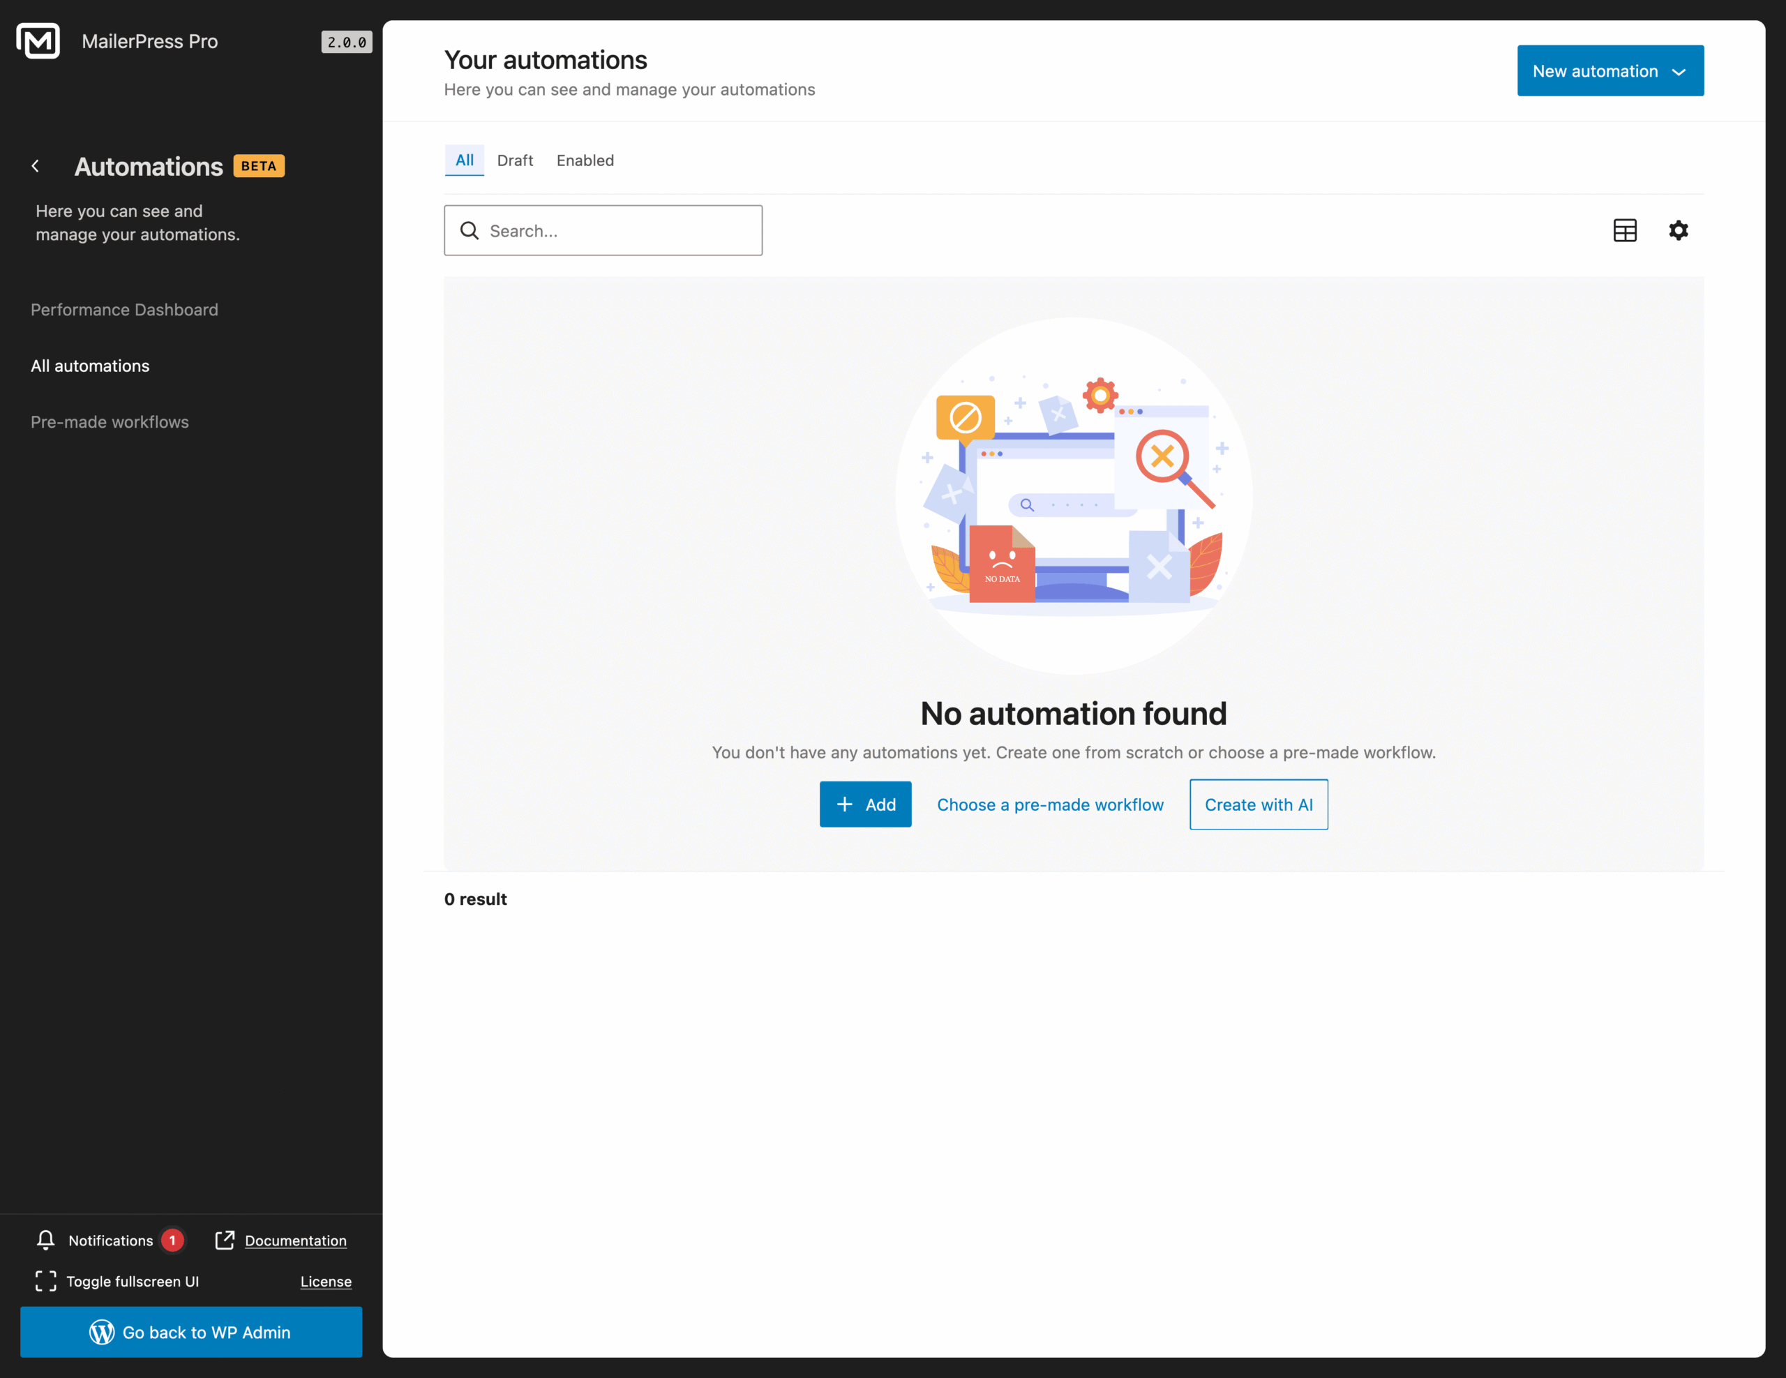This screenshot has width=1786, height=1378.
Task: Switch to table view layout icon
Action: click(1625, 230)
